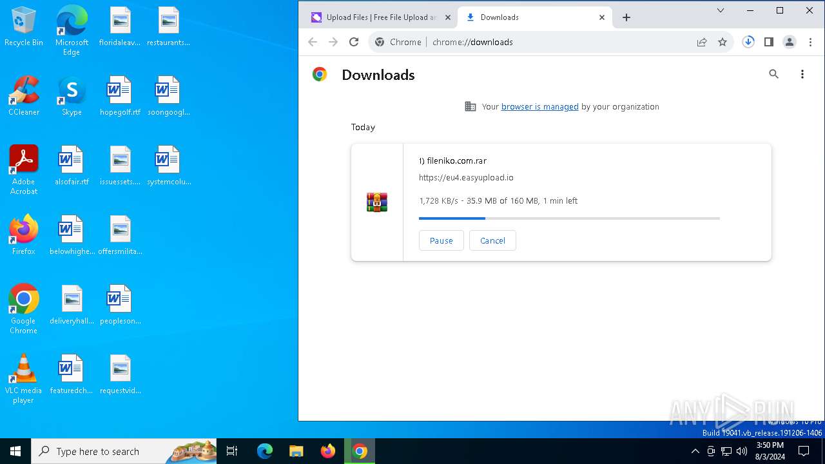Open Chrome three-dot menu

(x=810, y=42)
